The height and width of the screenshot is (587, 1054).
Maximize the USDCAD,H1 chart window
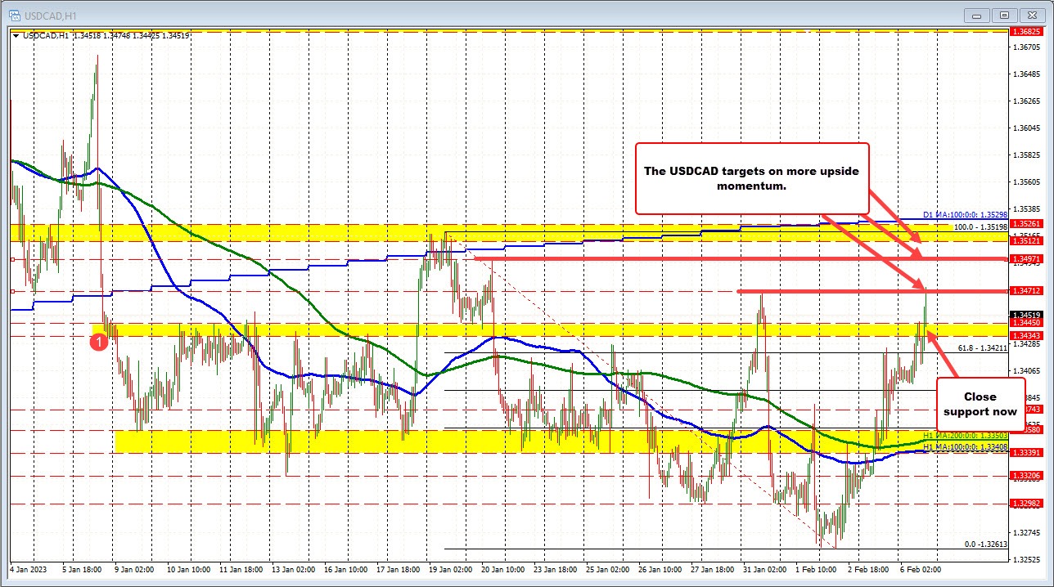tap(1005, 15)
